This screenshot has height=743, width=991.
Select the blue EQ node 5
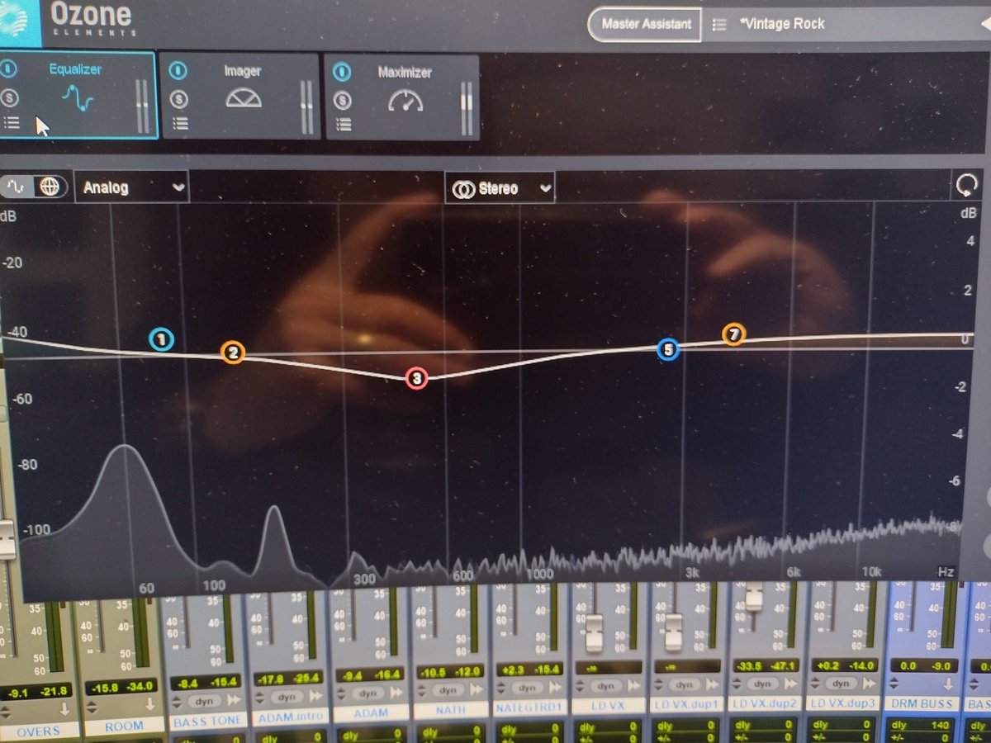[x=667, y=350]
